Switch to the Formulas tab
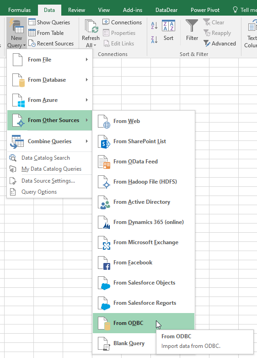The image size is (257, 358). tap(19, 10)
